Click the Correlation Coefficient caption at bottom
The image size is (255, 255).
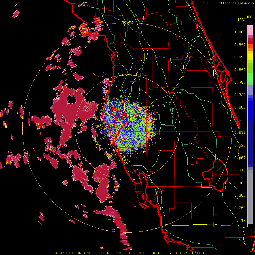129,253
